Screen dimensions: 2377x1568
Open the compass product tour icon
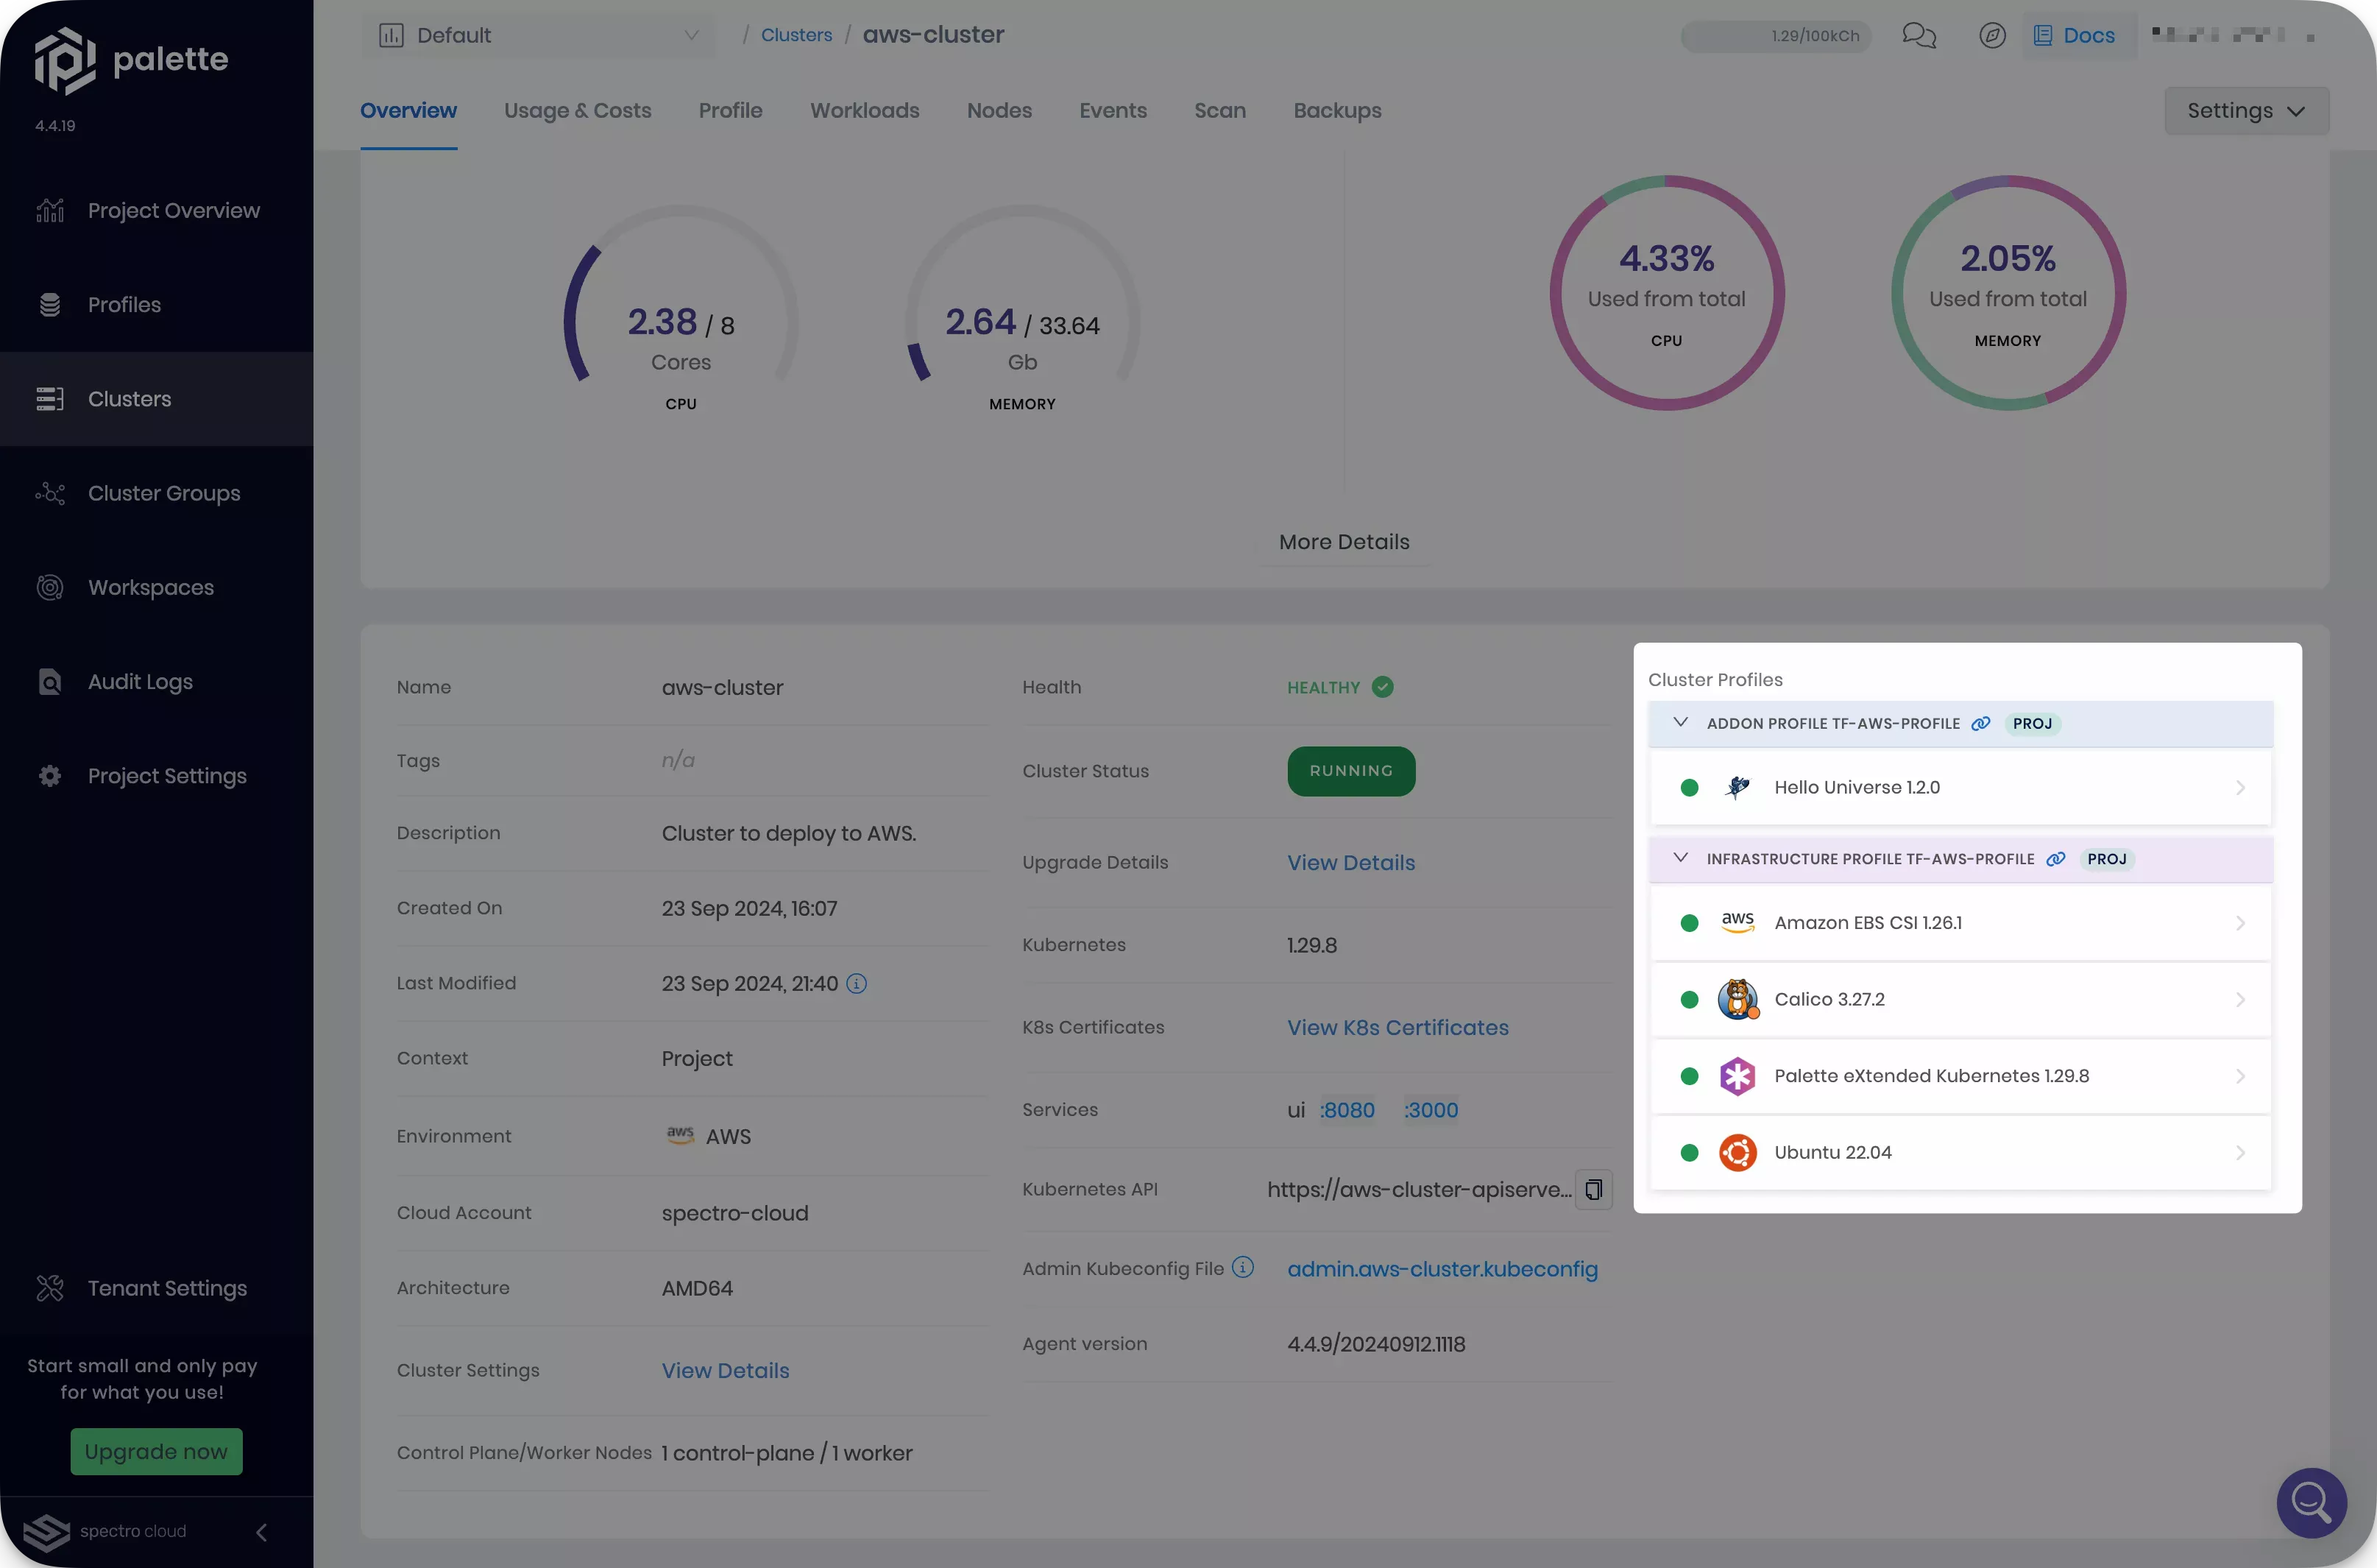(x=1992, y=36)
